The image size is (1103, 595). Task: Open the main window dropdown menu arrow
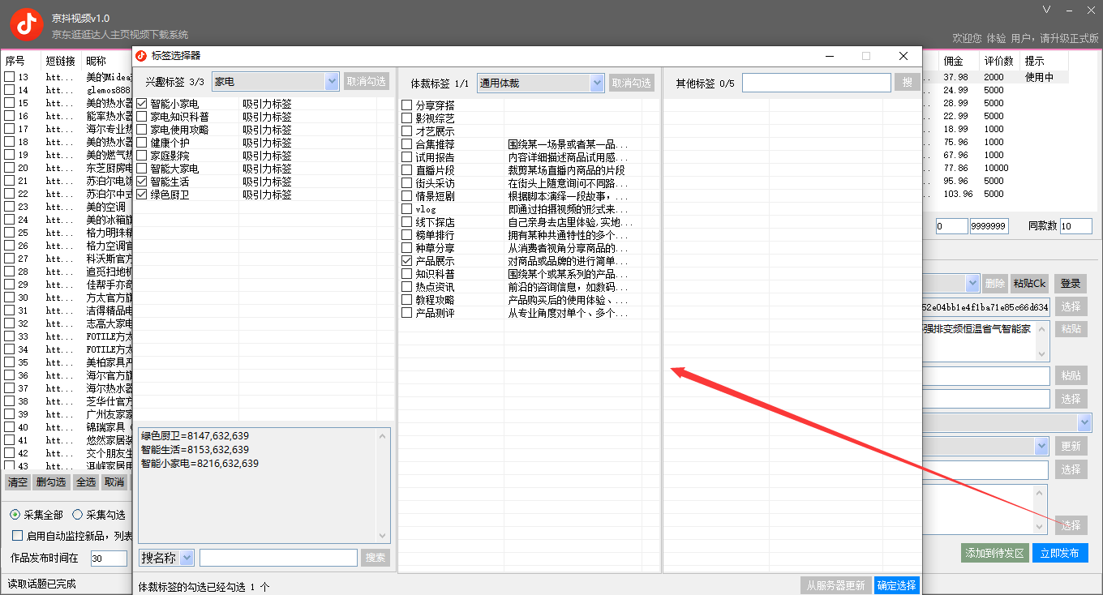pos(1046,11)
